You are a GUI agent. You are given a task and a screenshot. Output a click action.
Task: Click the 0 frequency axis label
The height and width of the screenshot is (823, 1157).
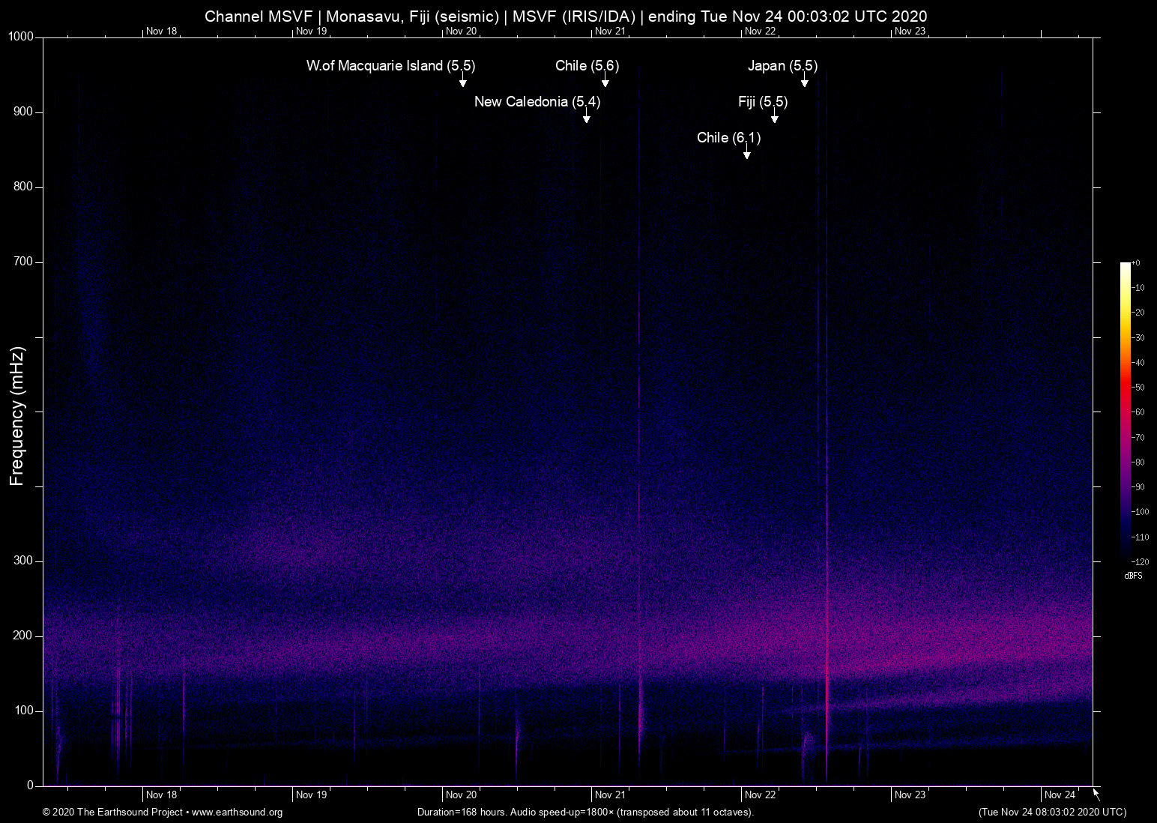31,786
